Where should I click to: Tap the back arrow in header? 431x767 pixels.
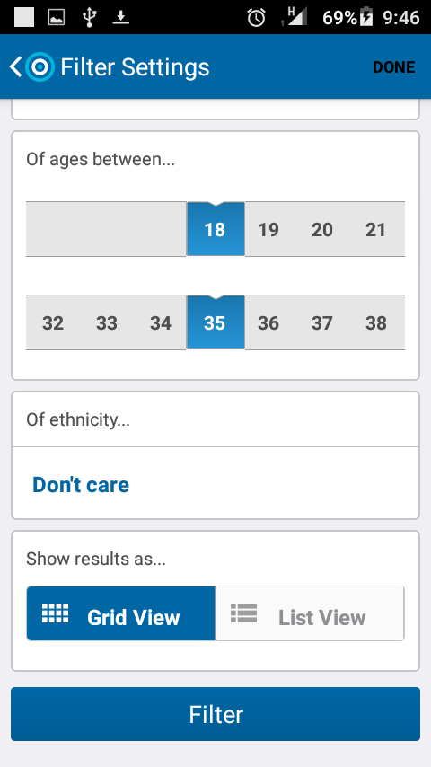point(15,67)
